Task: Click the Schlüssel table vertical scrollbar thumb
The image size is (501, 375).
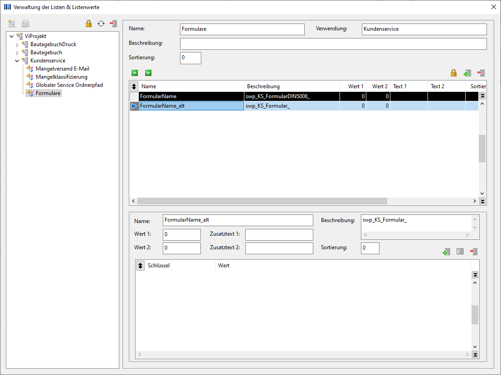Action: [475, 315]
